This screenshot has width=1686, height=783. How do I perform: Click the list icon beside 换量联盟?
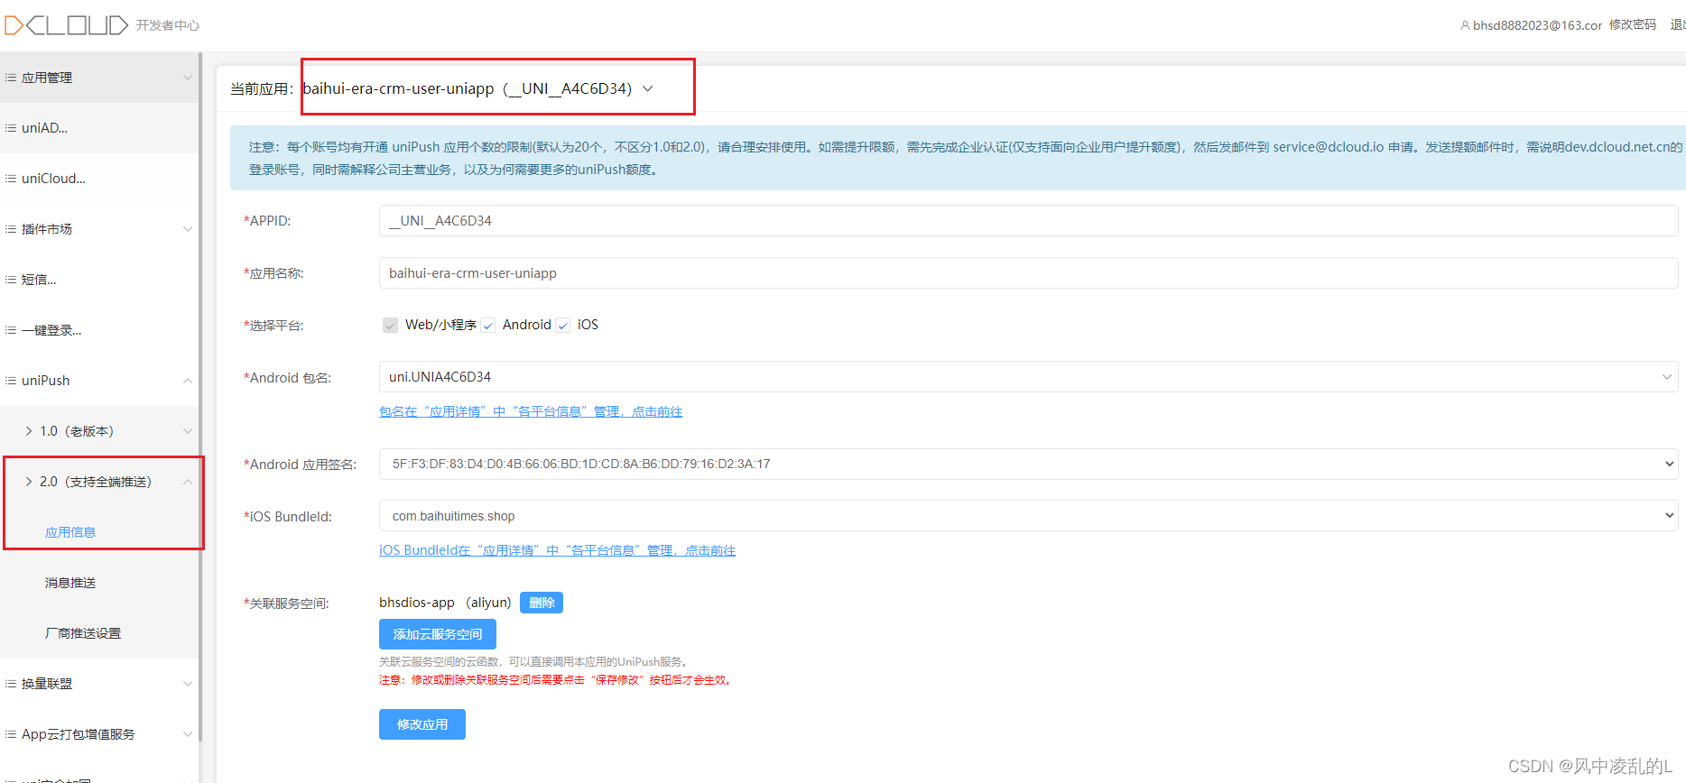(11, 684)
